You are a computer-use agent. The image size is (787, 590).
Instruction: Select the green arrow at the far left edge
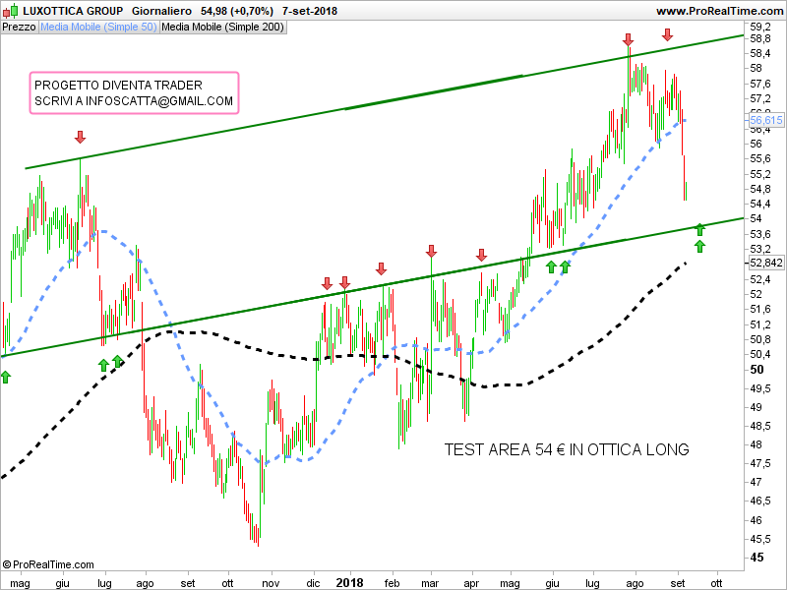pyautogui.click(x=5, y=377)
